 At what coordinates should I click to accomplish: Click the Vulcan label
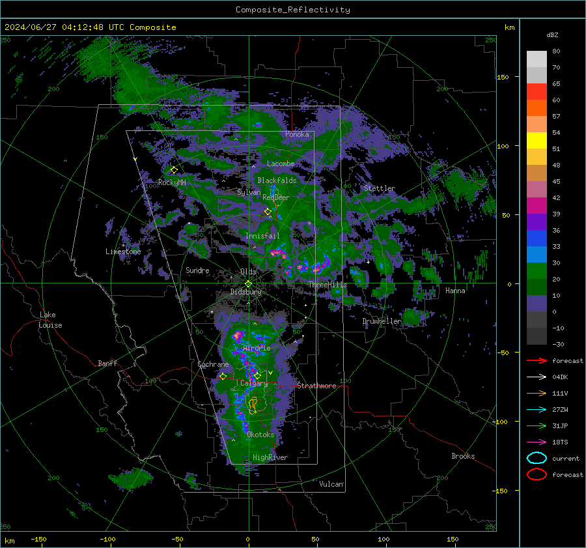pos(331,484)
